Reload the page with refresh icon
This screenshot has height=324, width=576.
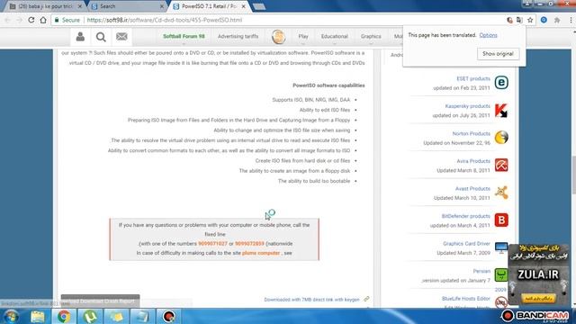(x=31, y=20)
